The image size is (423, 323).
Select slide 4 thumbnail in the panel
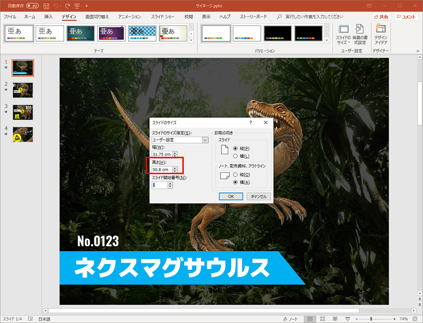coord(23,134)
